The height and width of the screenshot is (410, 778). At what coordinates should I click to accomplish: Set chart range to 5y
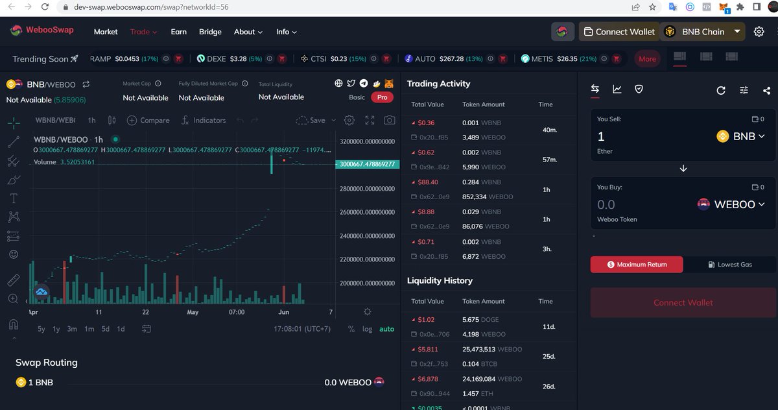pos(41,329)
